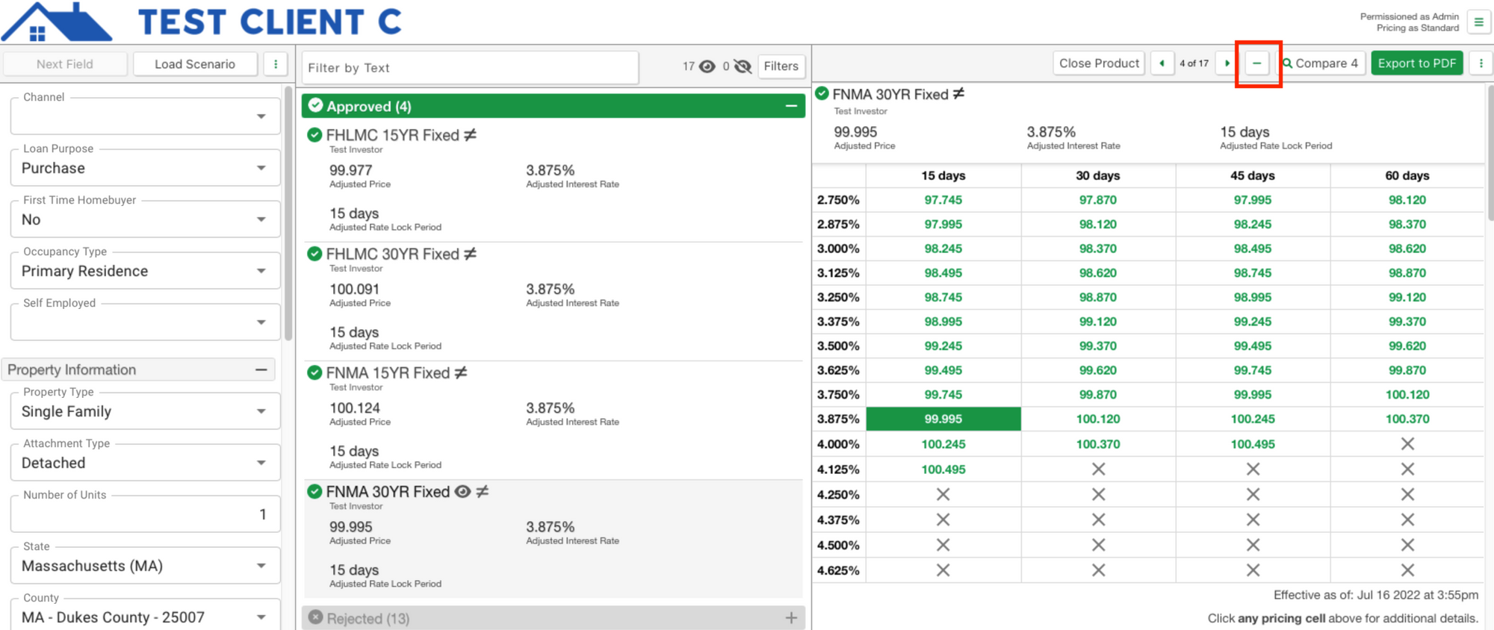Open the Self Employed dropdown
The image size is (1494, 630).
[146, 322]
